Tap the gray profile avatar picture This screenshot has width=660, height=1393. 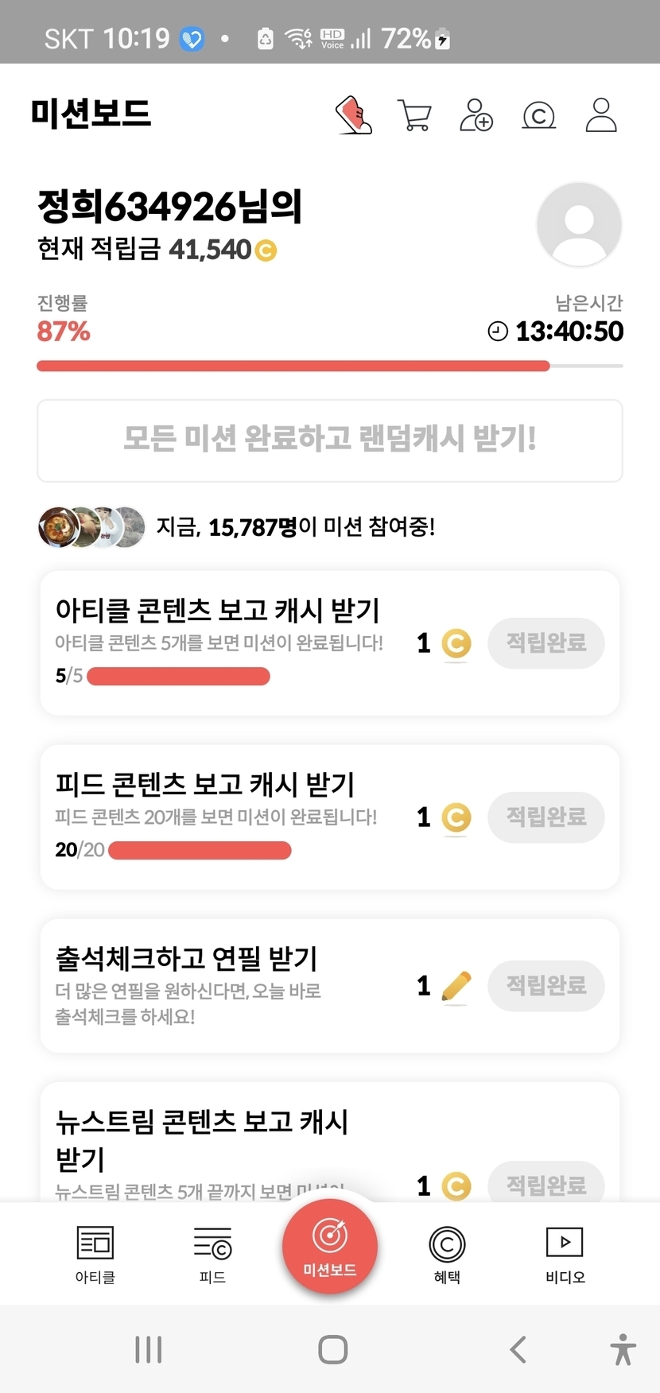pyautogui.click(x=579, y=224)
